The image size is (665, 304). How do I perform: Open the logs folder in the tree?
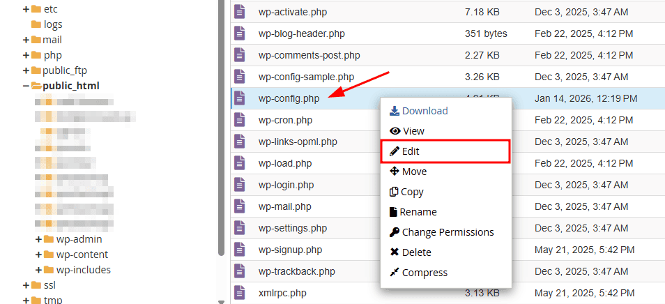point(53,24)
